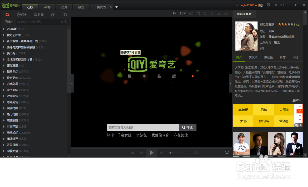Switch to the 在线 tab
Viewport: 308px width, 187px height.
[30, 7]
